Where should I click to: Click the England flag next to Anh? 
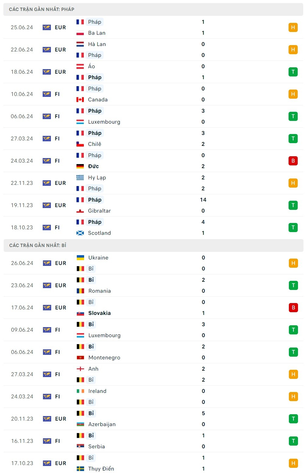pyautogui.click(x=80, y=369)
